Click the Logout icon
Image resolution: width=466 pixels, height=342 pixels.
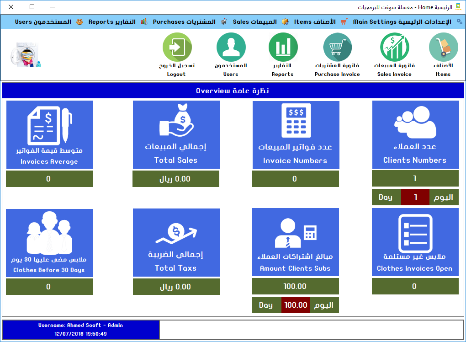pyautogui.click(x=177, y=48)
